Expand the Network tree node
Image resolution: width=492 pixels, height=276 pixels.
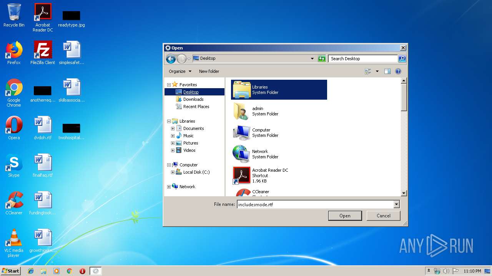click(169, 187)
